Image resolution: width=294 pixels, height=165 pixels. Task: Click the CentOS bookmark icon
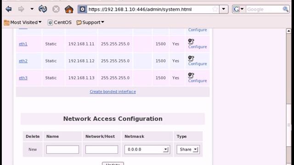click(x=50, y=22)
